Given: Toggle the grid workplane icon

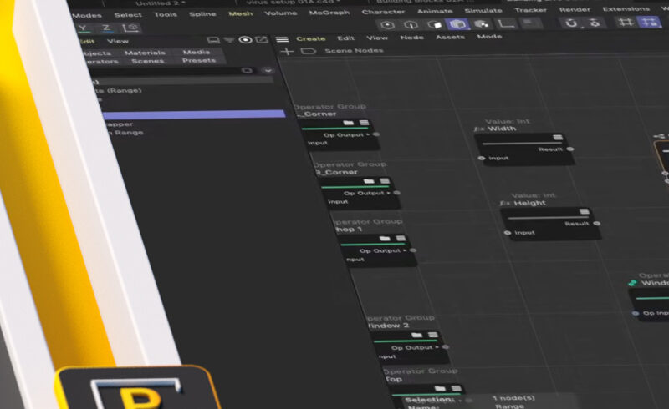Looking at the screenshot, I should (x=626, y=22).
